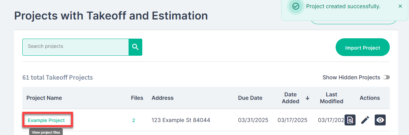Sort by the Project Name column header
Viewport: 409px width, 135px height.
[44, 98]
